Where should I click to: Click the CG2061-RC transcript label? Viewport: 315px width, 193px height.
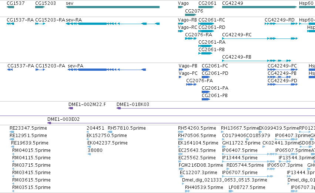click(x=212, y=20)
